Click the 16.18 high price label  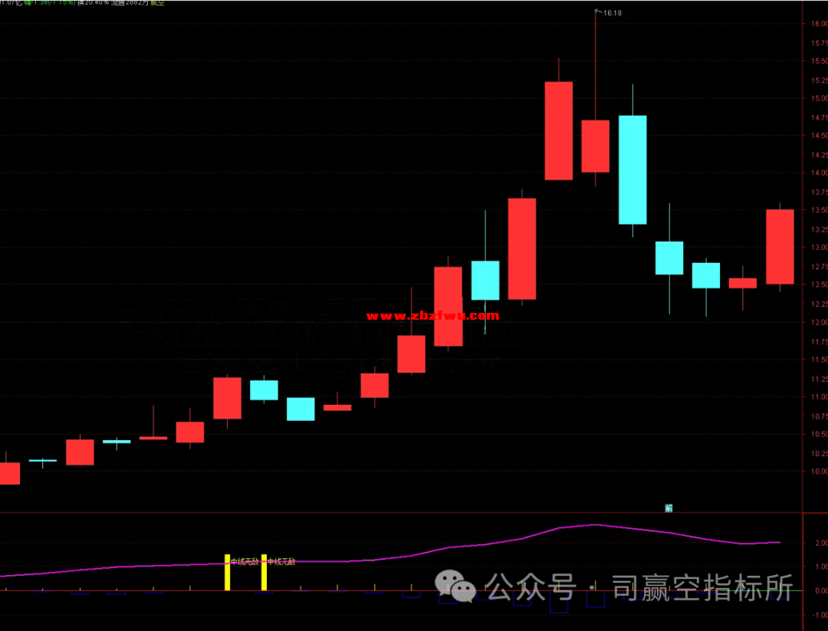613,13
